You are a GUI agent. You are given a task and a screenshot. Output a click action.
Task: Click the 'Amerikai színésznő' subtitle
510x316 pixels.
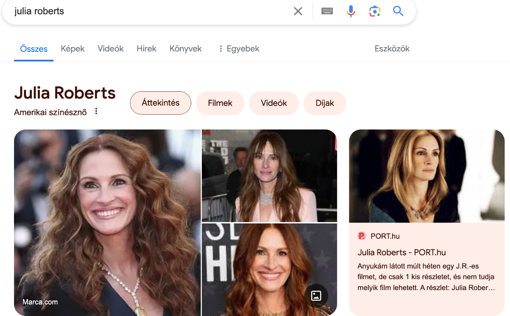[50, 113]
